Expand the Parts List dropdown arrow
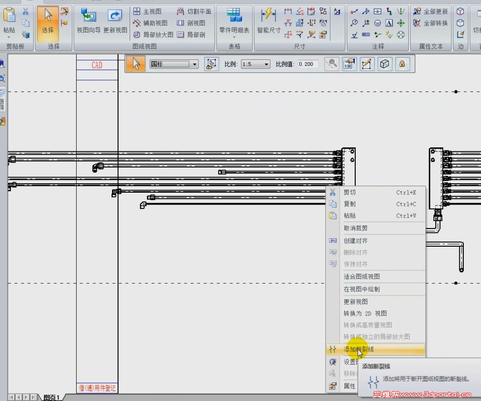 (x=234, y=37)
